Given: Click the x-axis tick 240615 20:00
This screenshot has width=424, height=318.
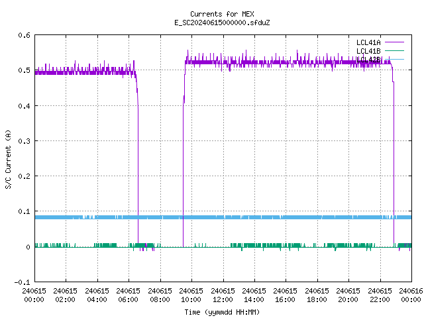Looking at the screenshot, I should pos(348,295).
